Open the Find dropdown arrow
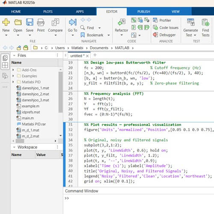Screen dimensions: 214x214 pos(100,28)
